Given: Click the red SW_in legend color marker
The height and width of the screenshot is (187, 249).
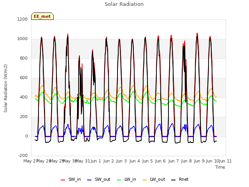Looking at the screenshot, I should click(x=63, y=180).
